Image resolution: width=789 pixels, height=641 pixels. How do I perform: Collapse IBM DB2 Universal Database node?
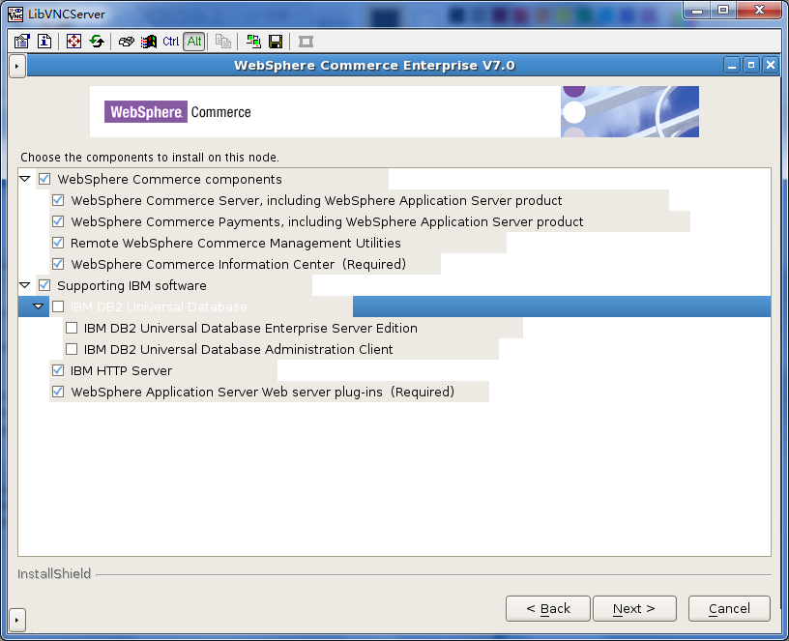pos(39,306)
